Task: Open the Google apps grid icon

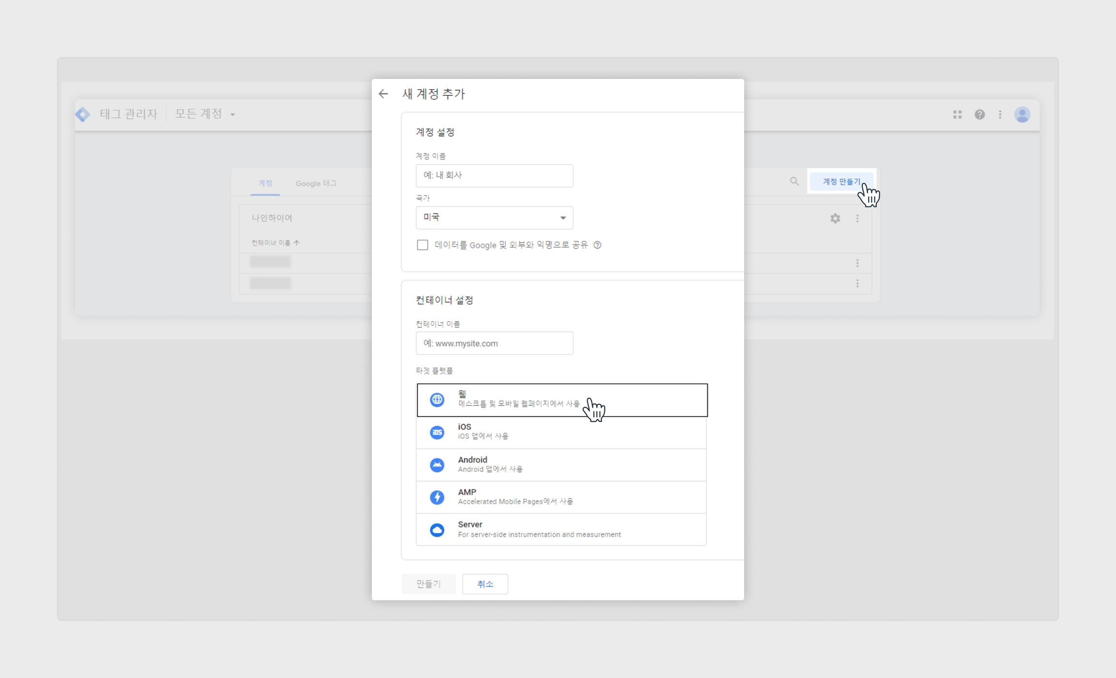Action: [x=957, y=115]
